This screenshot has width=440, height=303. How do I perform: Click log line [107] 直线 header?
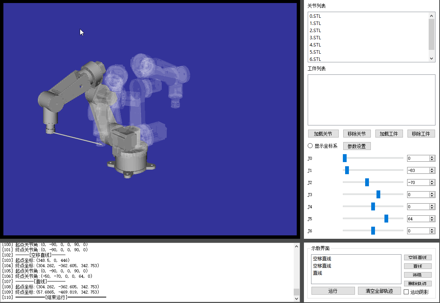point(34,281)
